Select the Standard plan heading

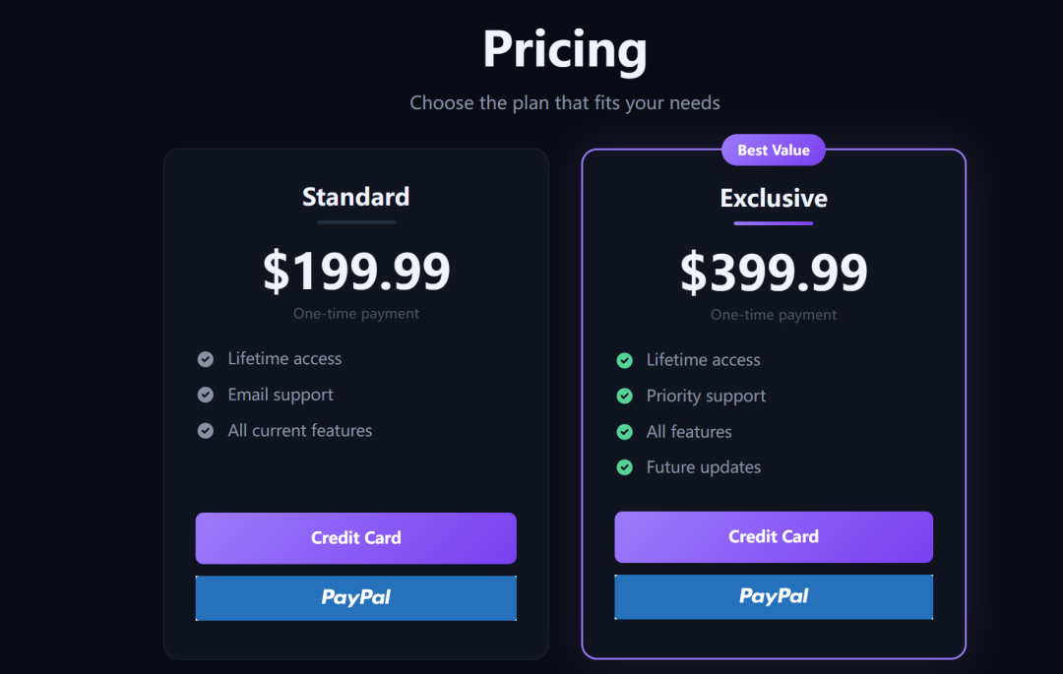(355, 197)
